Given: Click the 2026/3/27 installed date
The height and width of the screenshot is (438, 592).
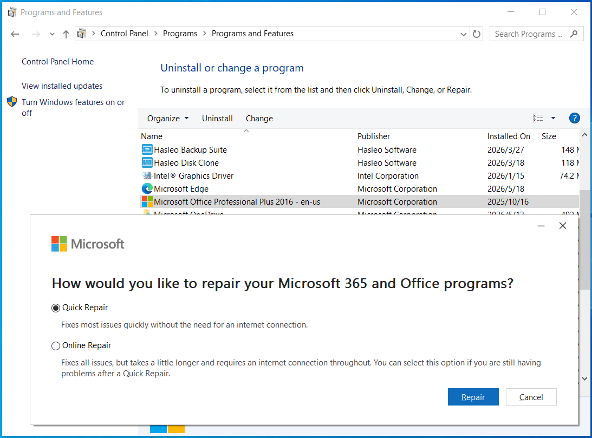Looking at the screenshot, I should (x=505, y=150).
